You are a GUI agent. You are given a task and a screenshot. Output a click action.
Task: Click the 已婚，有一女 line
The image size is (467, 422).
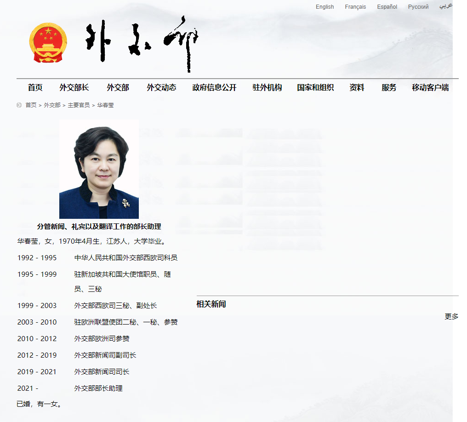39,404
